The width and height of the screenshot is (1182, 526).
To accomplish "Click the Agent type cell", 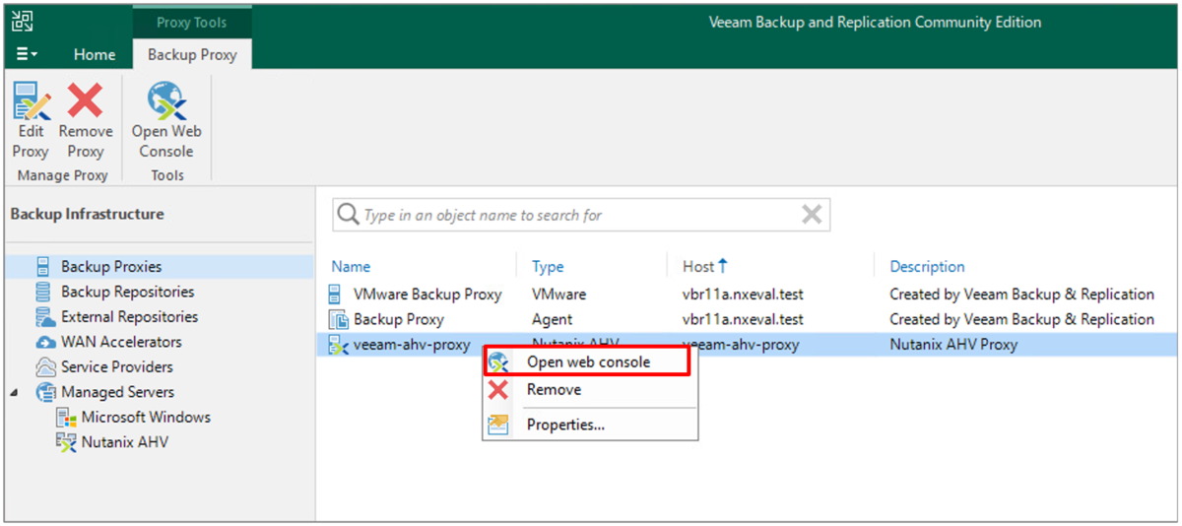I will click(553, 319).
